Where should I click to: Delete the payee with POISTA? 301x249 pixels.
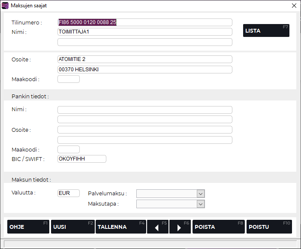[218, 227]
